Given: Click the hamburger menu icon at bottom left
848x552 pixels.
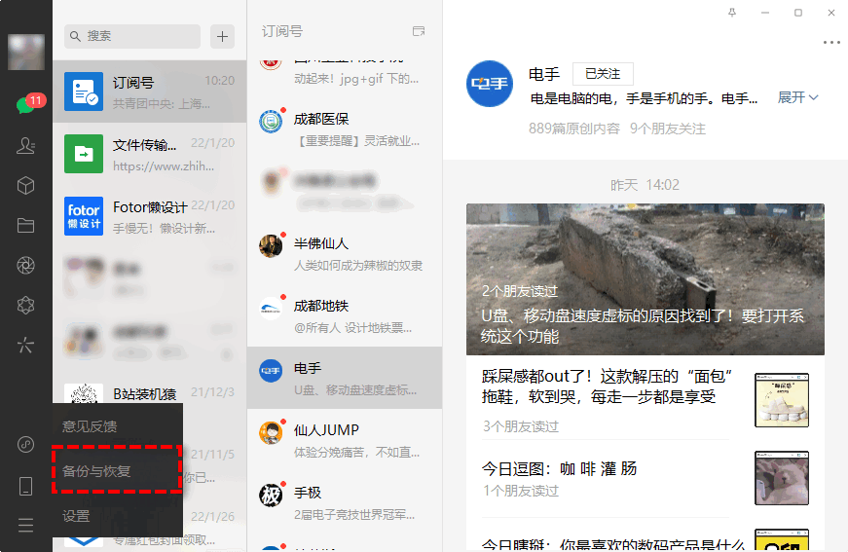Looking at the screenshot, I should click(x=26, y=525).
